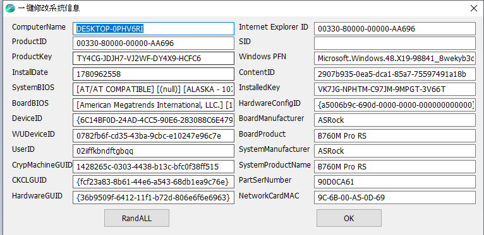
Task: Click the ProductID field
Action: (154, 43)
